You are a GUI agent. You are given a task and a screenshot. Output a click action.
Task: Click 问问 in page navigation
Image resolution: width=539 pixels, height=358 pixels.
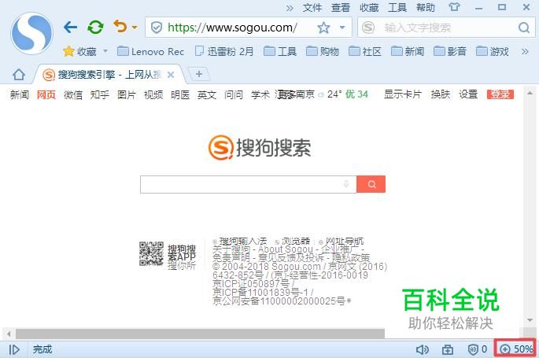click(x=234, y=94)
